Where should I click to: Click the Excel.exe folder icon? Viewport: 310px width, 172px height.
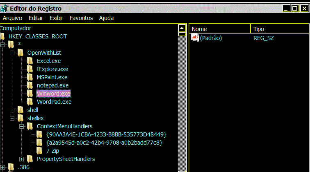(30, 61)
